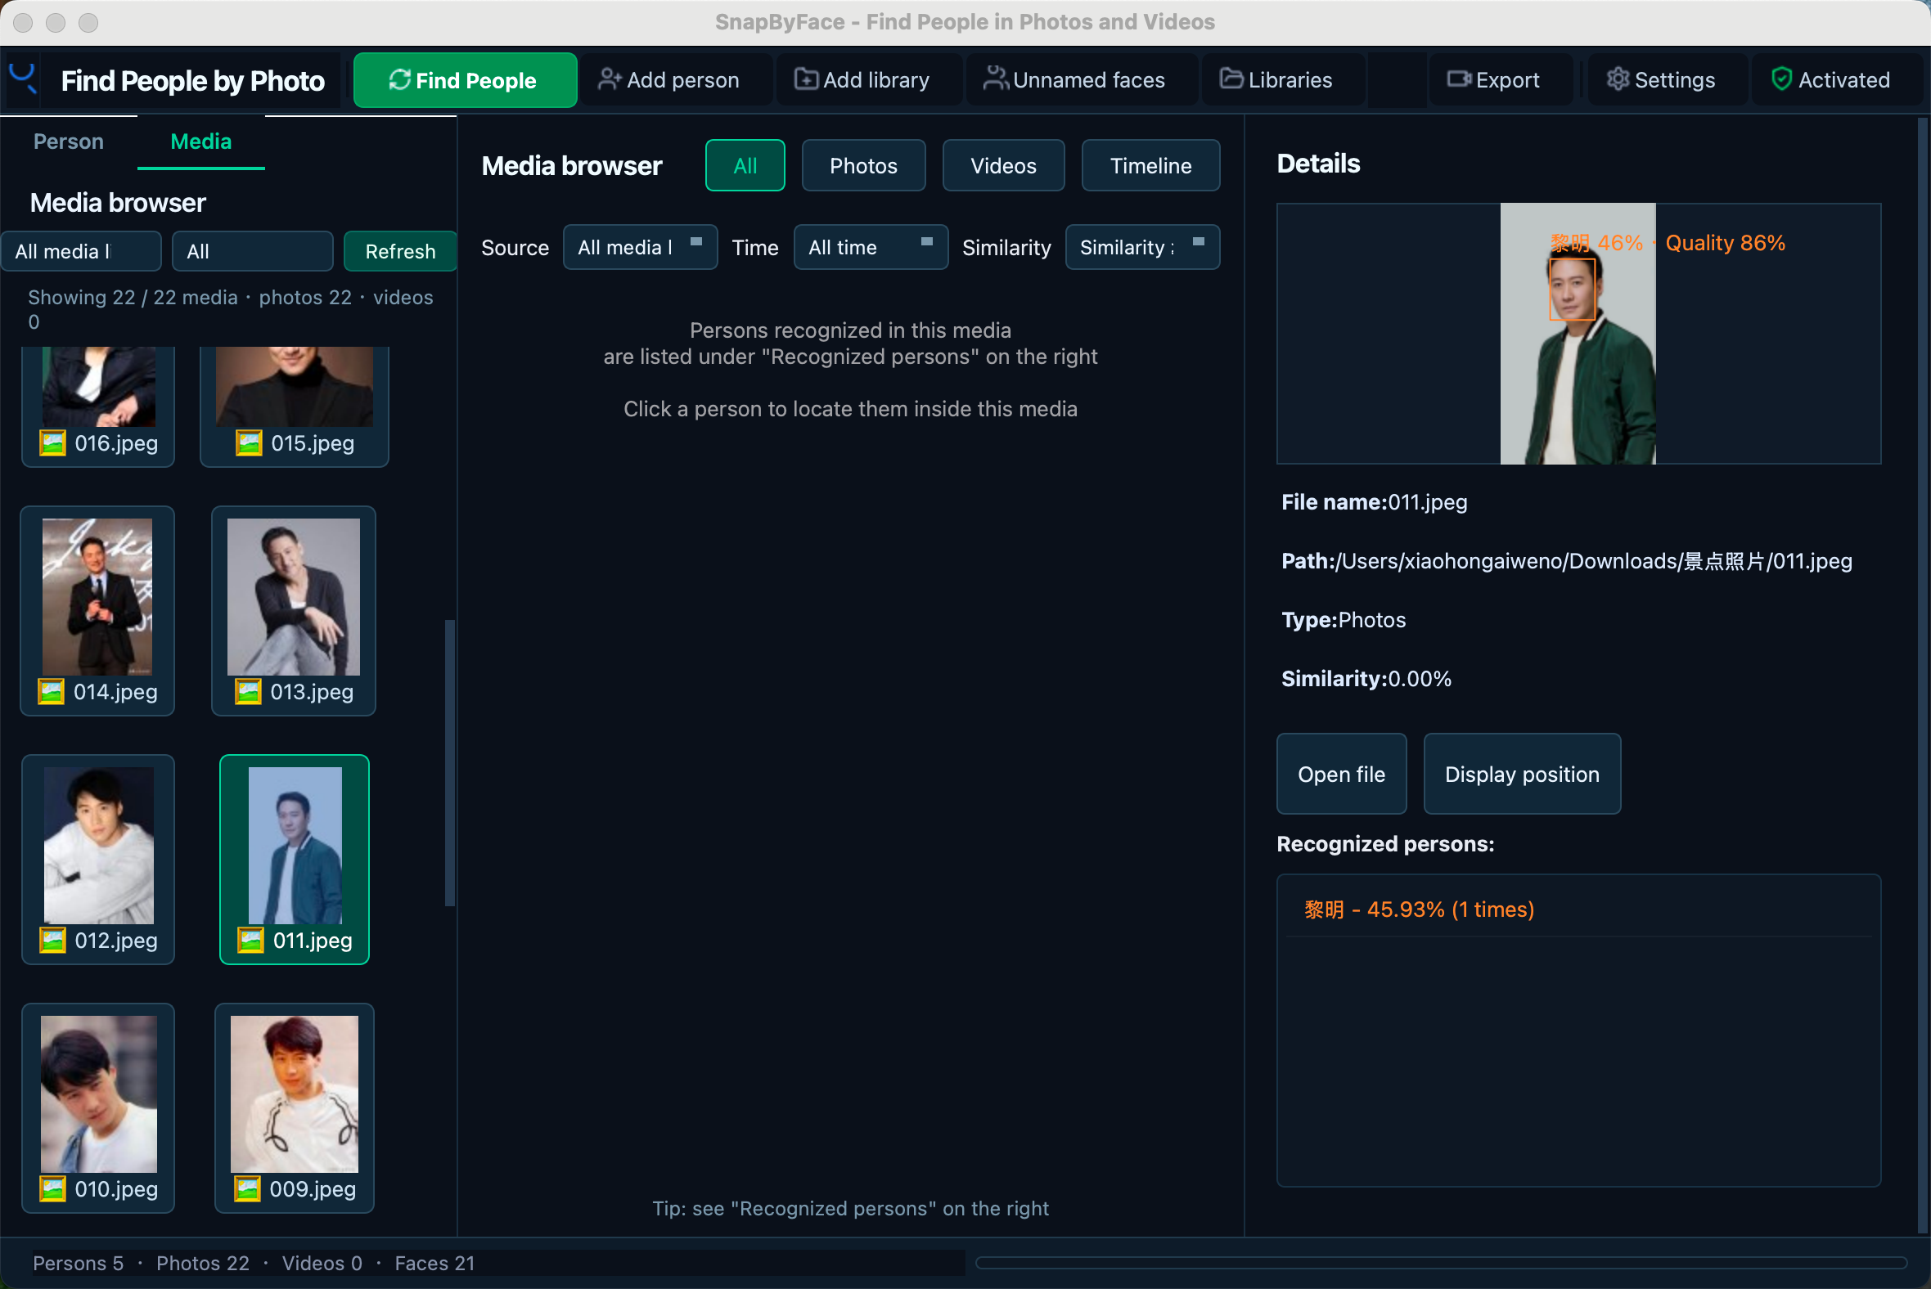Click the image icon beside 009.jpeg
Screen dimensions: 1931x1289
click(248, 1188)
